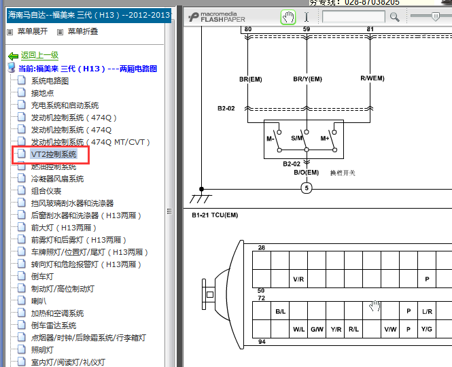
Task: Open 后窗刮水器和洗涤器 entry
Action: pos(86,215)
